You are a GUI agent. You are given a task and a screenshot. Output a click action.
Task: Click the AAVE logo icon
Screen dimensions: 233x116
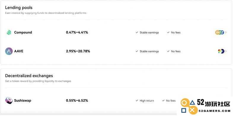tap(9, 51)
